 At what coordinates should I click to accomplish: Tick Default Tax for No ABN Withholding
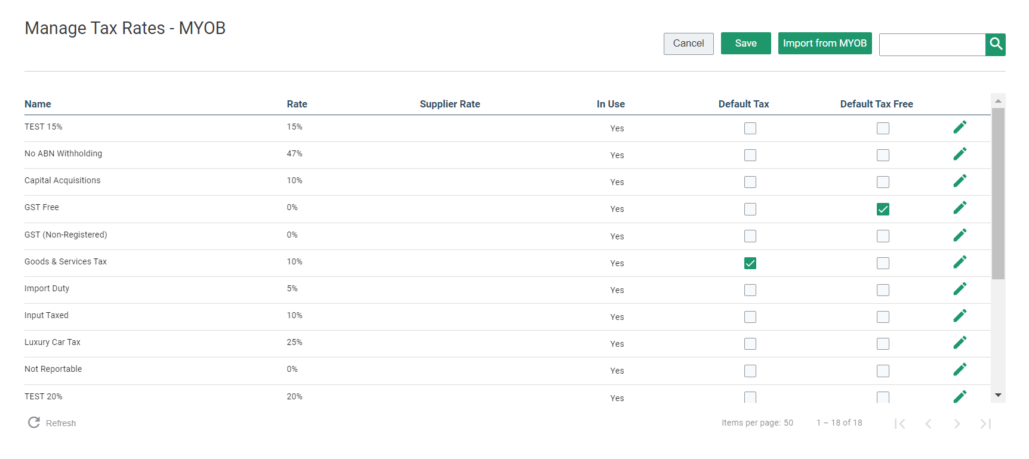750,155
